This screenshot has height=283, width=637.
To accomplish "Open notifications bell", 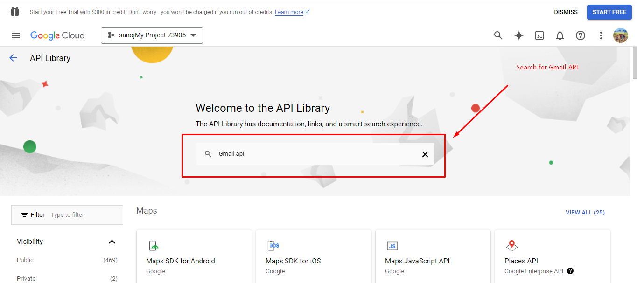I will [560, 35].
